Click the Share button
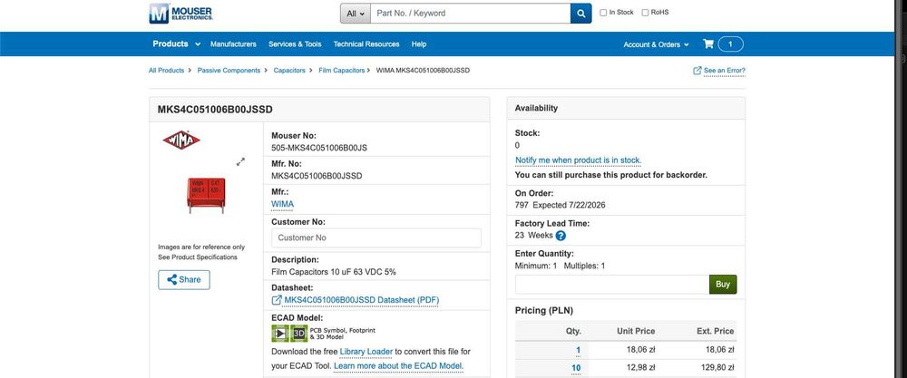Viewport: 907px width, 378px height. pyautogui.click(x=184, y=280)
